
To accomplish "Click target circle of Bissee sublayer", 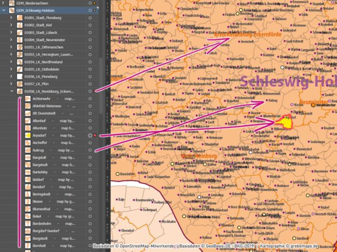I will tap(90, 202).
